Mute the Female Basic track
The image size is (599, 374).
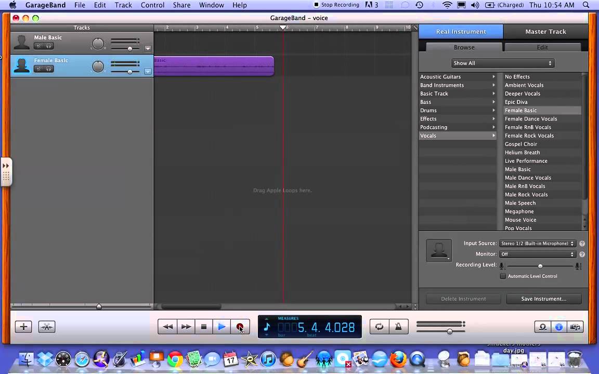[38, 69]
